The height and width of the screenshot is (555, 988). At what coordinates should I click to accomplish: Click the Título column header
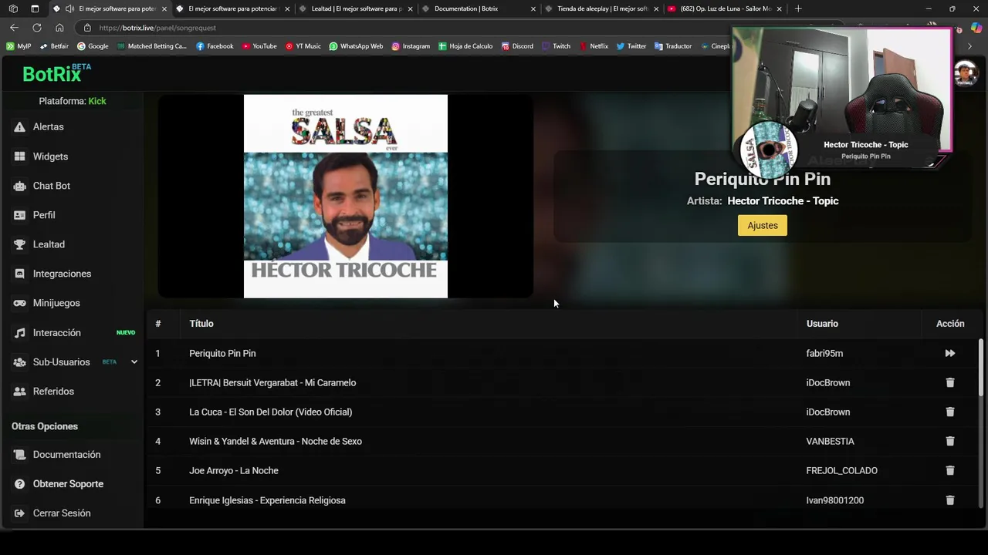point(201,324)
